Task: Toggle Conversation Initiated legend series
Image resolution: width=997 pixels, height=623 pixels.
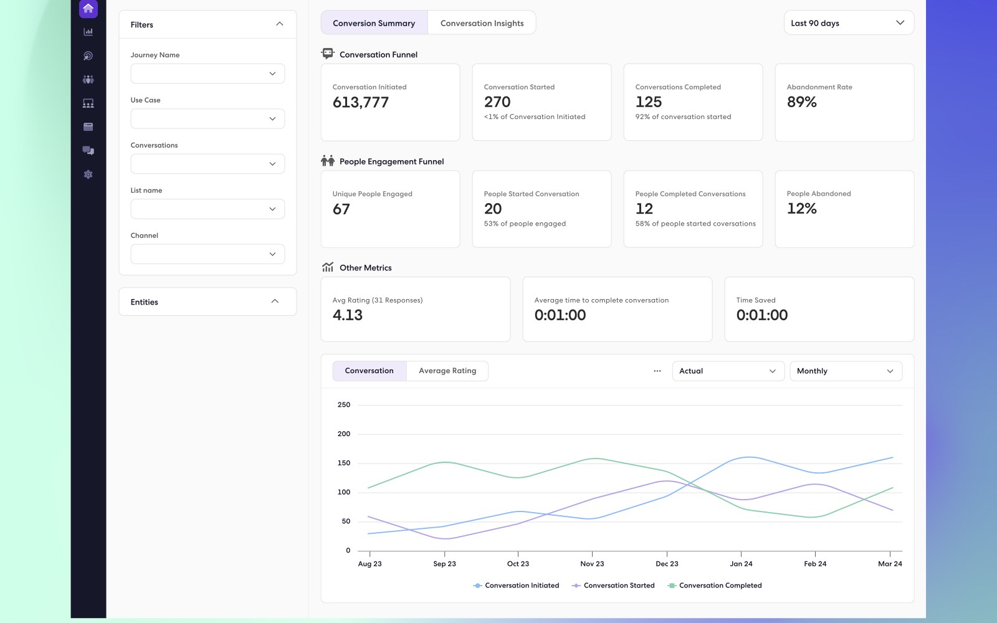Action: point(516,586)
